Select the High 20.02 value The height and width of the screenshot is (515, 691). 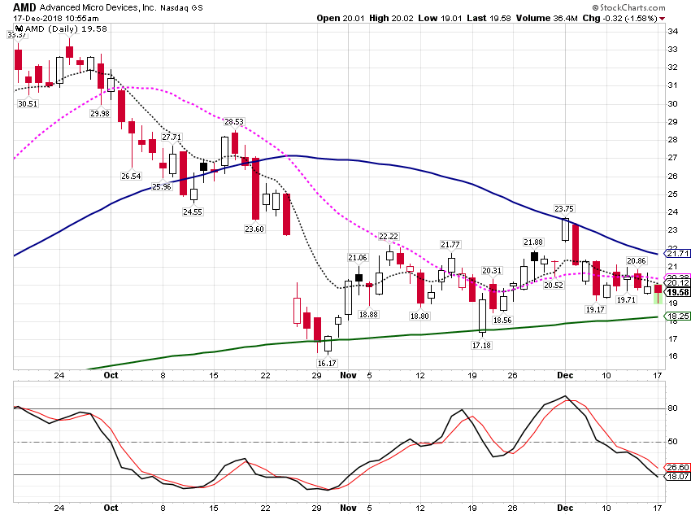pos(391,18)
